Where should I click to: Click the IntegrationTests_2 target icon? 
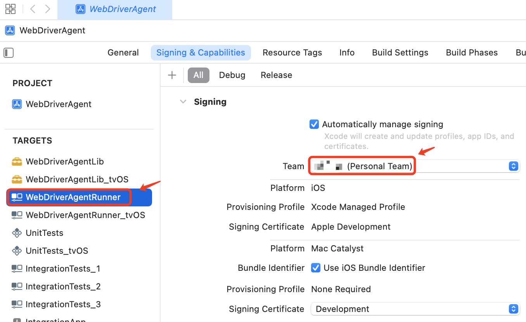click(17, 286)
